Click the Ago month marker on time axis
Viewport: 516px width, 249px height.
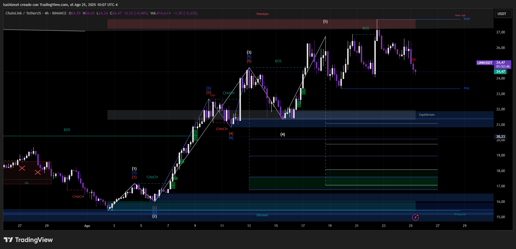[x=87, y=226]
